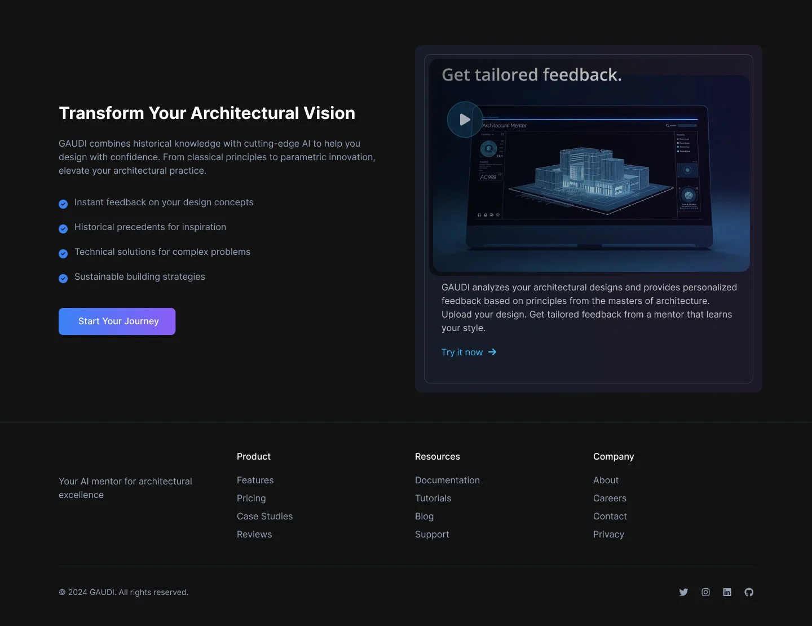Click the Resources footer column heading
812x626 pixels.
coord(438,457)
